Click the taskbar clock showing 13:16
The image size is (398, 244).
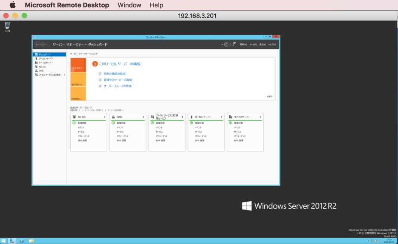(389, 241)
